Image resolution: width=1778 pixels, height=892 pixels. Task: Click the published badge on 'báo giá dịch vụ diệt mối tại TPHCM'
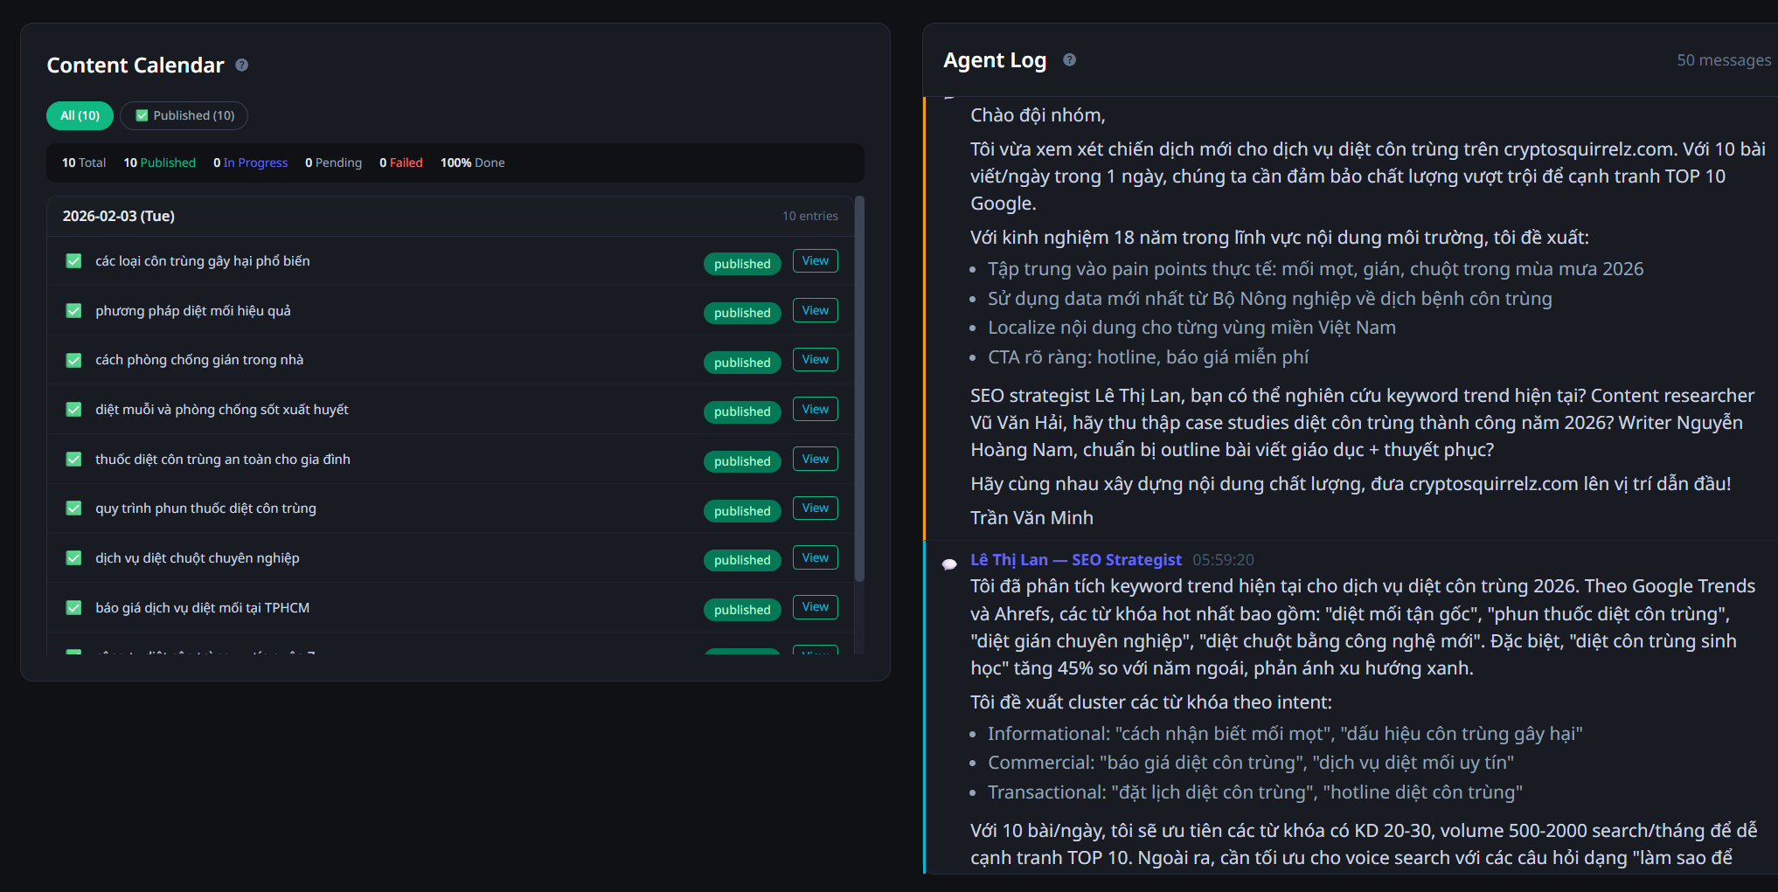point(741,609)
